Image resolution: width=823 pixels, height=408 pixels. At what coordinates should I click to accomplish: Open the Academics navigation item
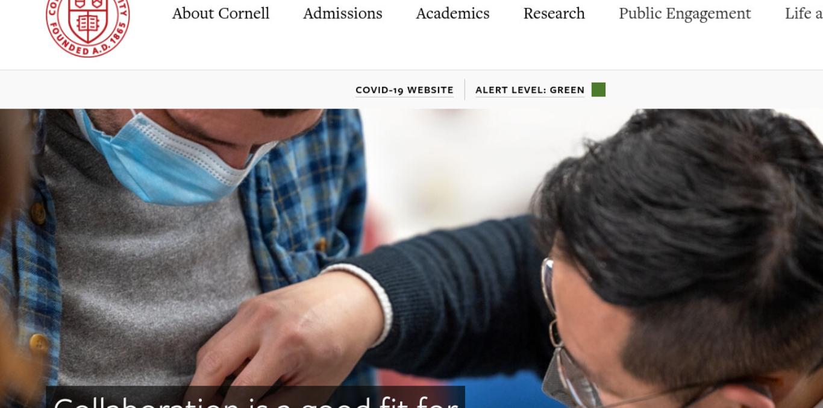click(452, 13)
